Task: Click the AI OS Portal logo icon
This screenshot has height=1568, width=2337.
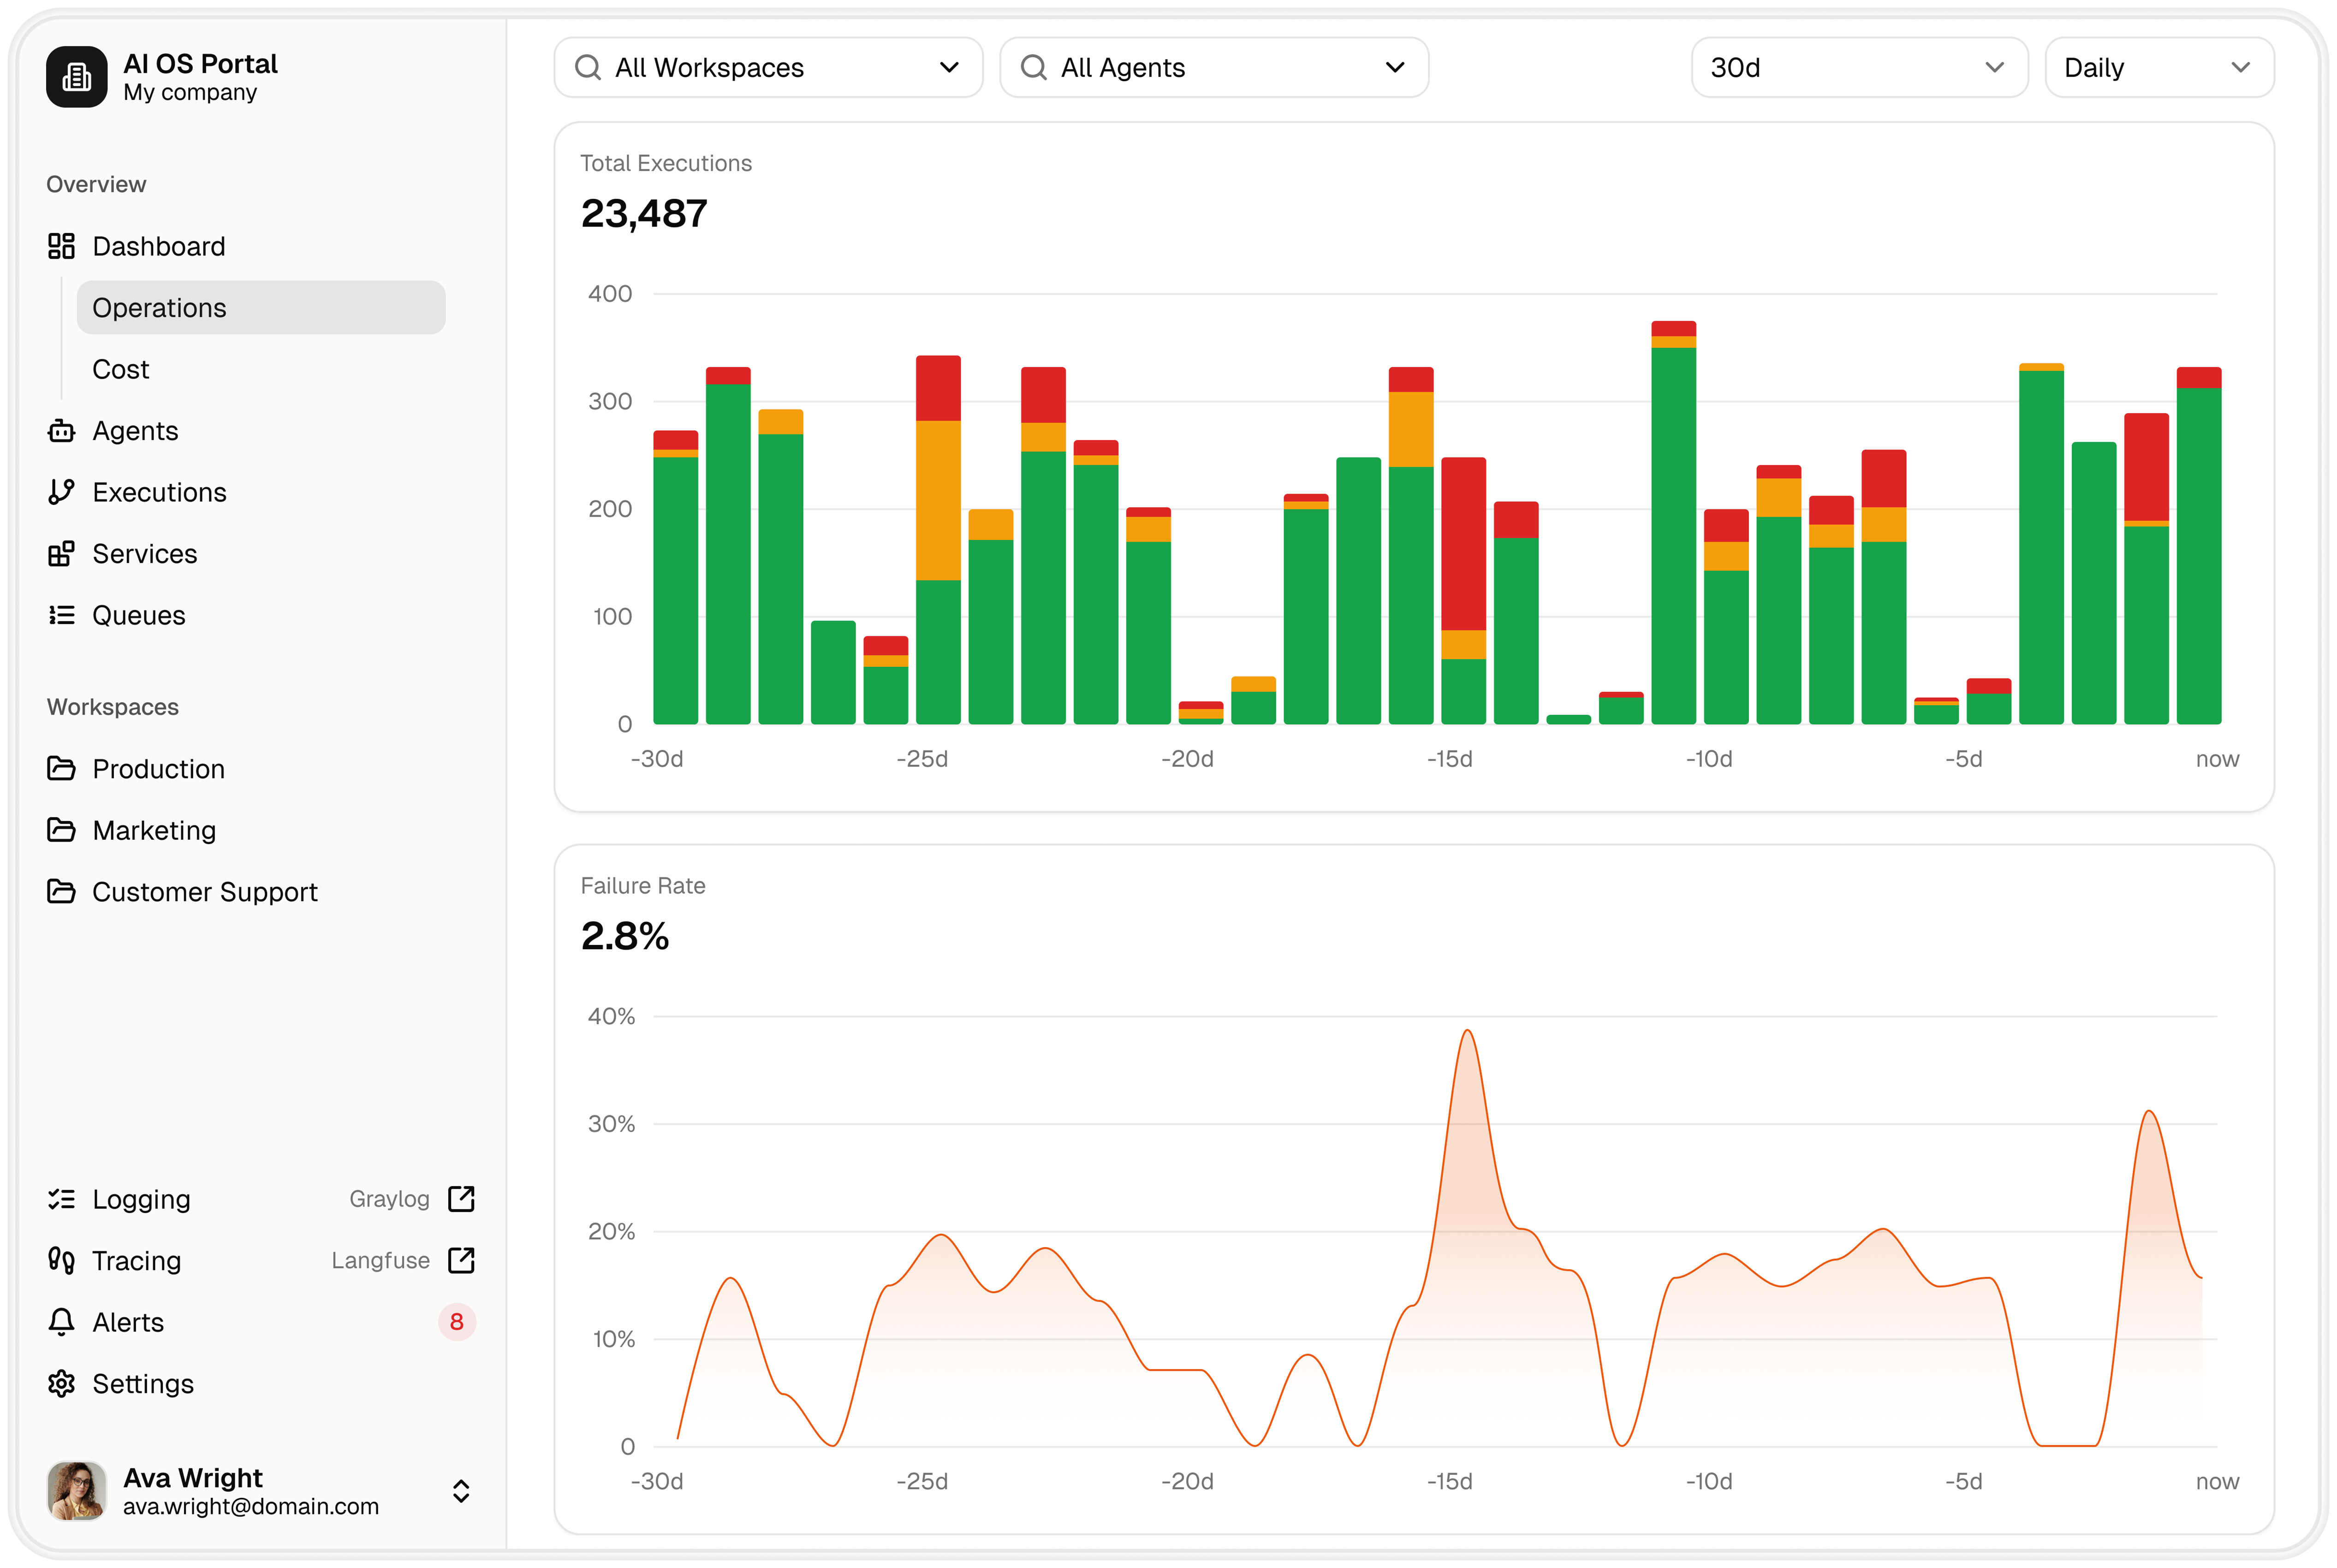Action: 76,77
